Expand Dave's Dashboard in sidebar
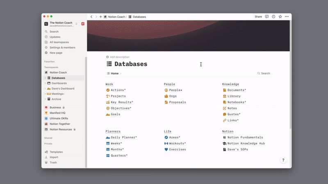Viewport: 328px width, 184px height. (x=45, y=88)
